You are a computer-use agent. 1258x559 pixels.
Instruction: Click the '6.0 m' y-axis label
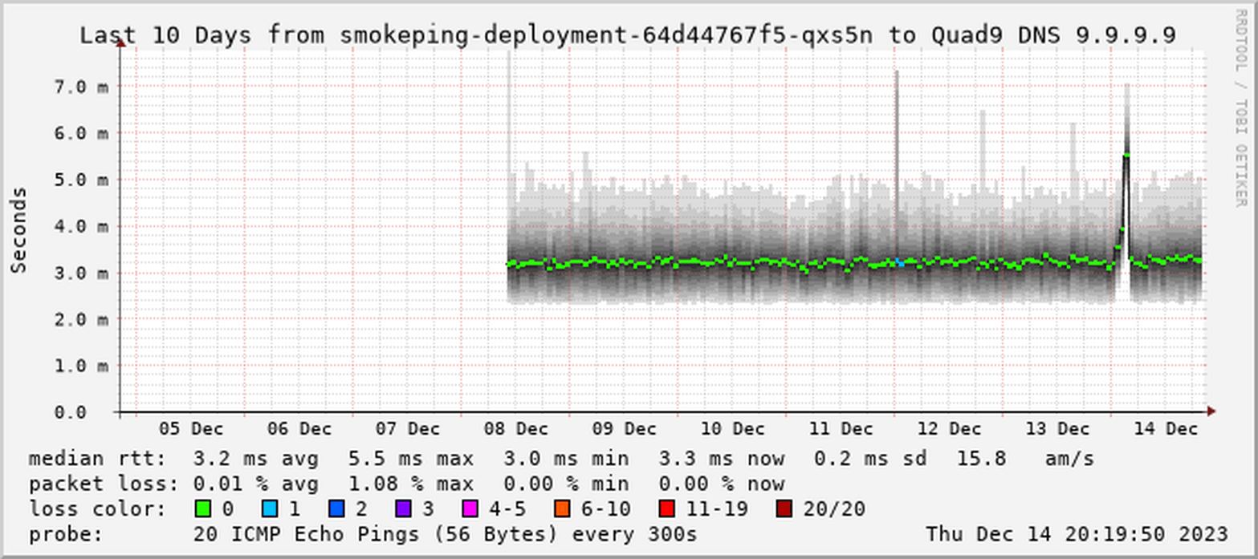pyautogui.click(x=80, y=133)
